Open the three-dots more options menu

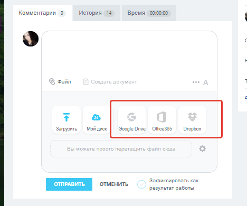pyautogui.click(x=196, y=82)
